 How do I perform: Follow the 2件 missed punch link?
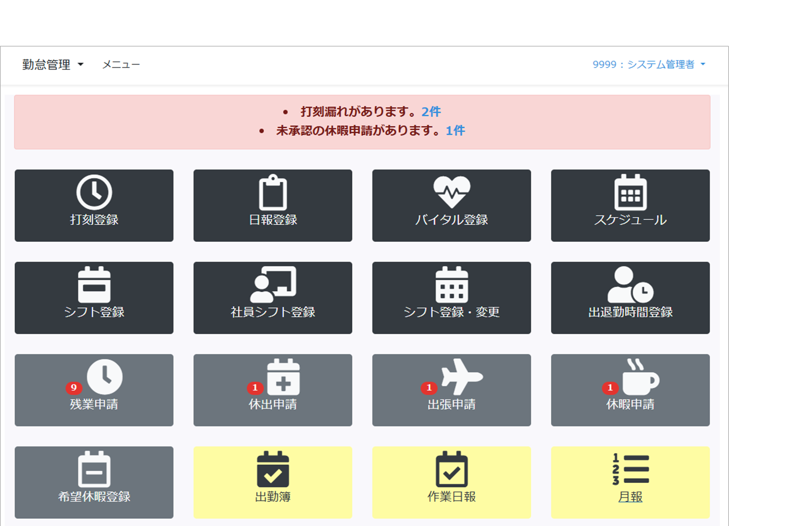click(x=431, y=112)
